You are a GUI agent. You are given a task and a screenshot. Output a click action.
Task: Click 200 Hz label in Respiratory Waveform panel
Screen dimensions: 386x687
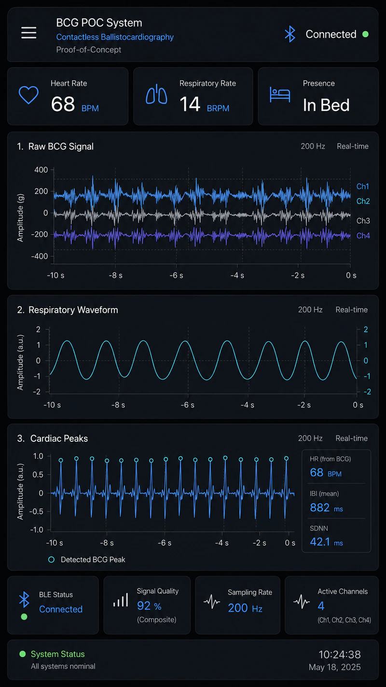(310, 310)
